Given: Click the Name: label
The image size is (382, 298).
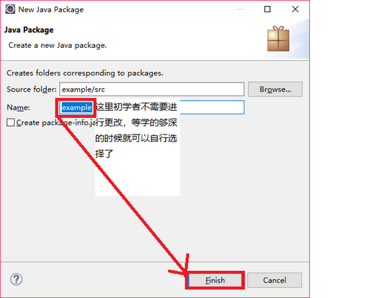Looking at the screenshot, I should click(x=18, y=107).
